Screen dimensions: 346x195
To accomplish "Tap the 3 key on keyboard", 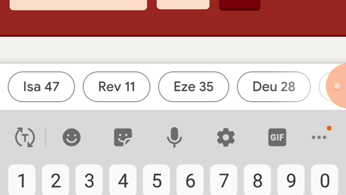I will [x=89, y=180].
